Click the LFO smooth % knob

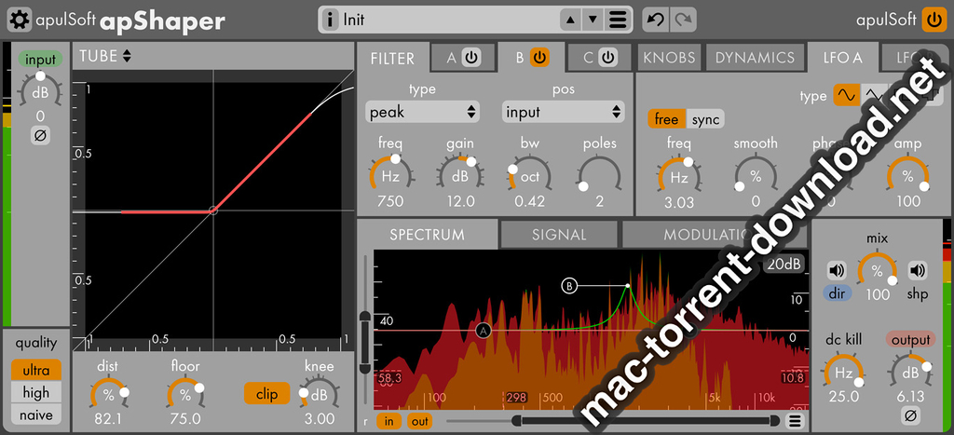tap(755, 177)
